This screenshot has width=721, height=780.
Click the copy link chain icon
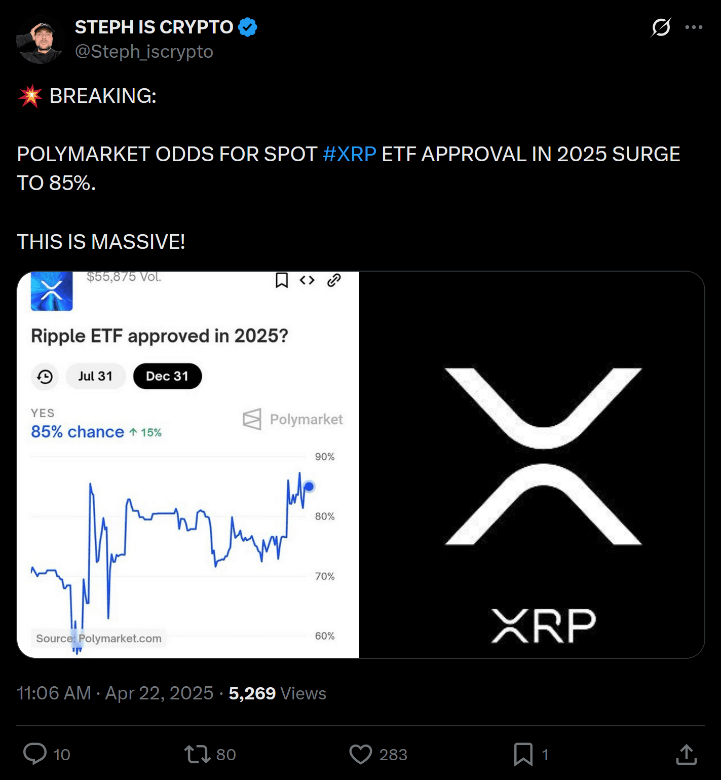point(334,280)
